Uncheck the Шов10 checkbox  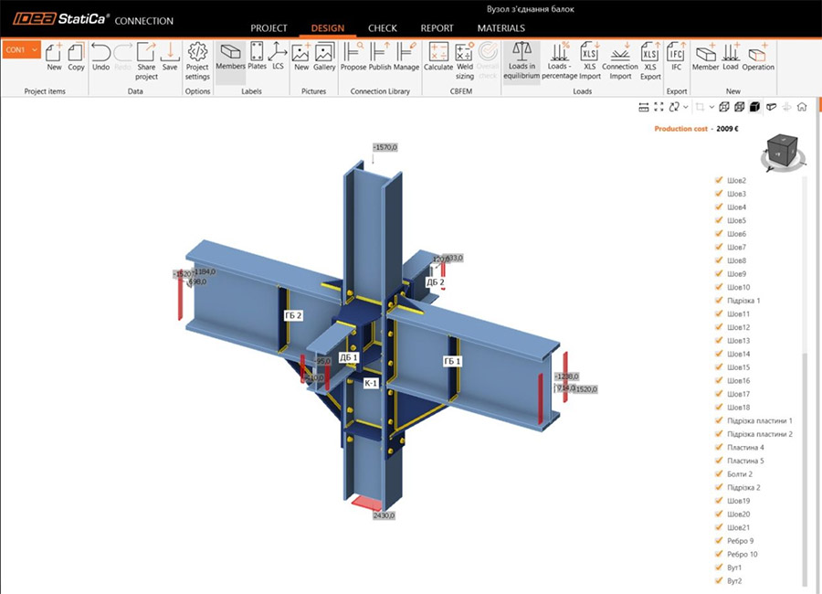click(x=718, y=287)
